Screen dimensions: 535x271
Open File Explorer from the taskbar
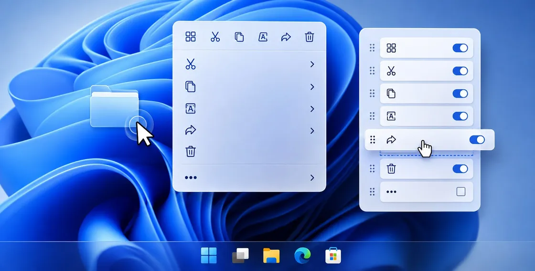(271, 256)
